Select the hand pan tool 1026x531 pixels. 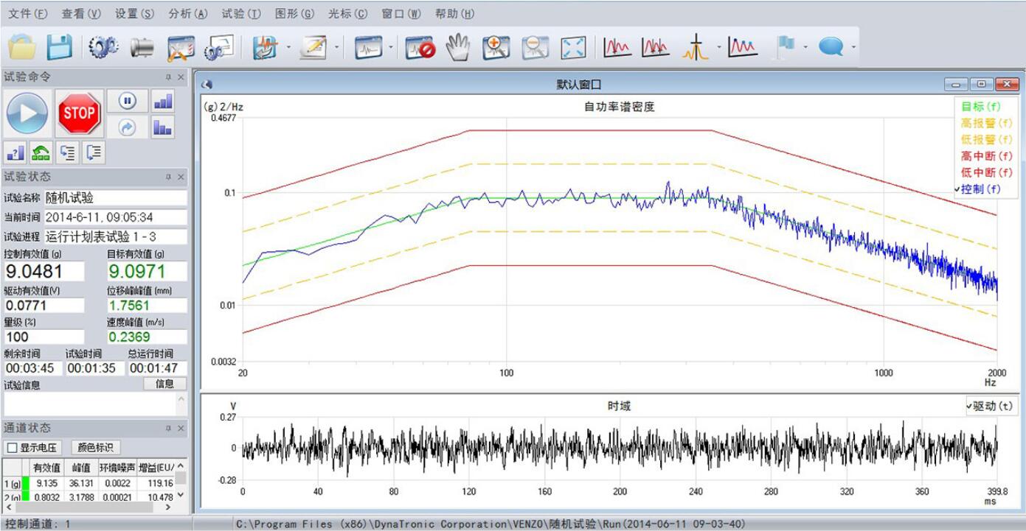460,47
